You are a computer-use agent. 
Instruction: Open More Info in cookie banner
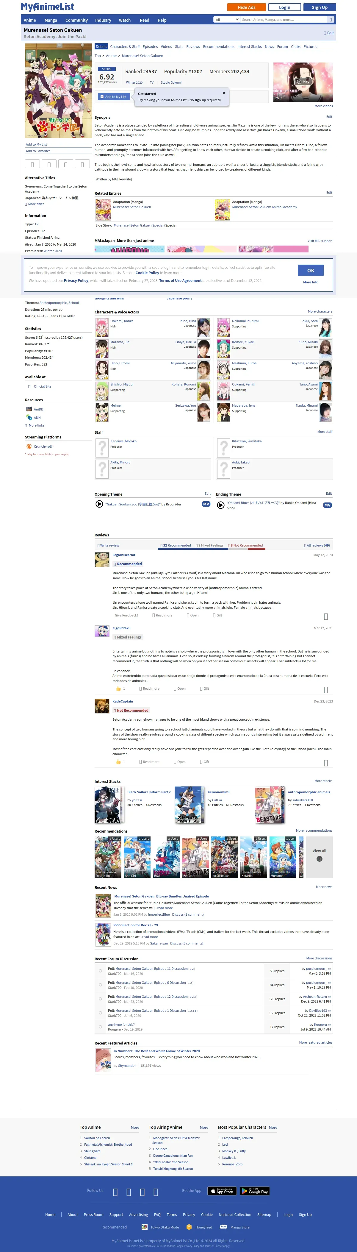pyautogui.click(x=311, y=282)
